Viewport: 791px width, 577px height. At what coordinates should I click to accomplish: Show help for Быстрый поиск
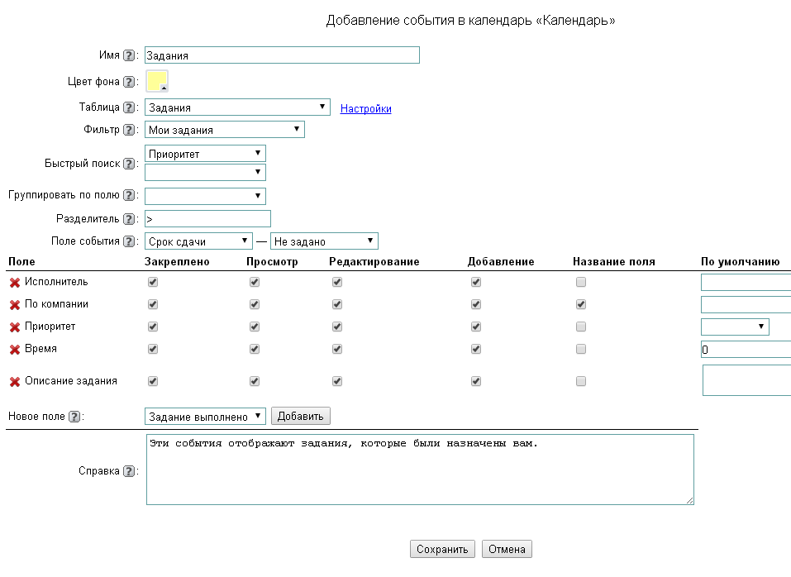[x=128, y=164]
